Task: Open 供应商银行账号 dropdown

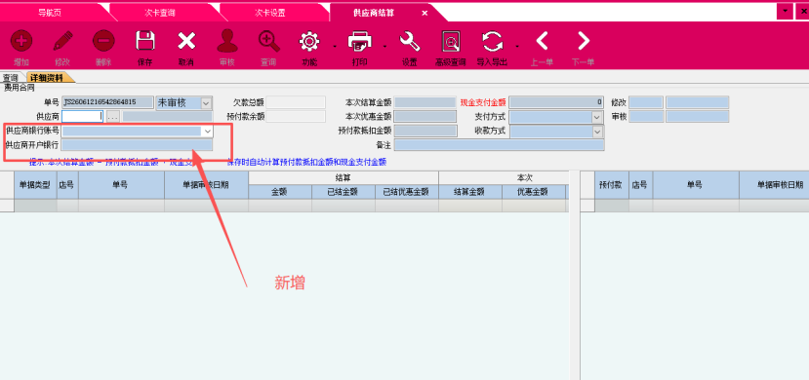Action: pyautogui.click(x=207, y=132)
